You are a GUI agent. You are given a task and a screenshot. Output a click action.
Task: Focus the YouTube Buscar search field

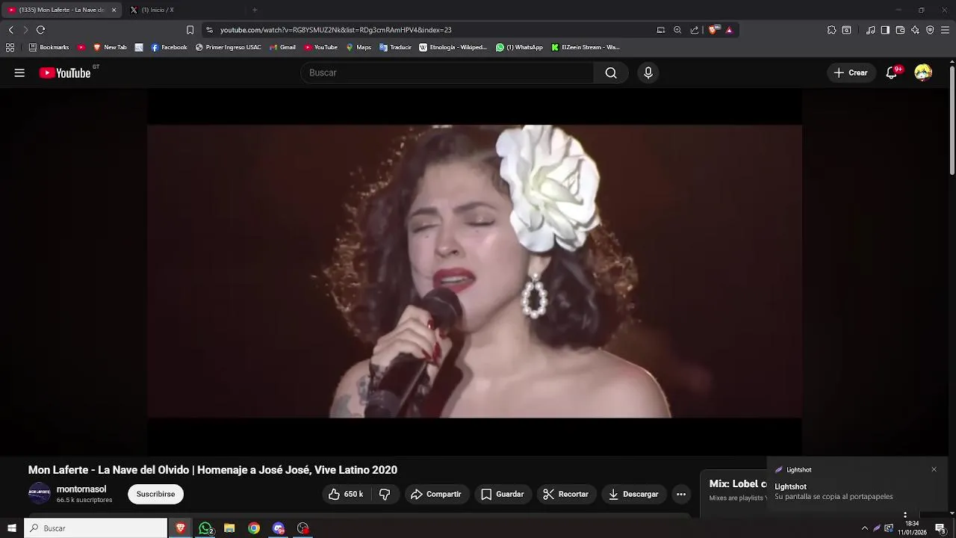coord(447,72)
